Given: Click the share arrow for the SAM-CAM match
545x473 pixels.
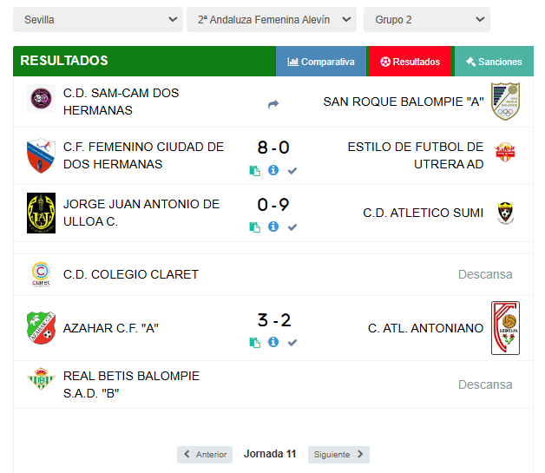Looking at the screenshot, I should tap(273, 104).
